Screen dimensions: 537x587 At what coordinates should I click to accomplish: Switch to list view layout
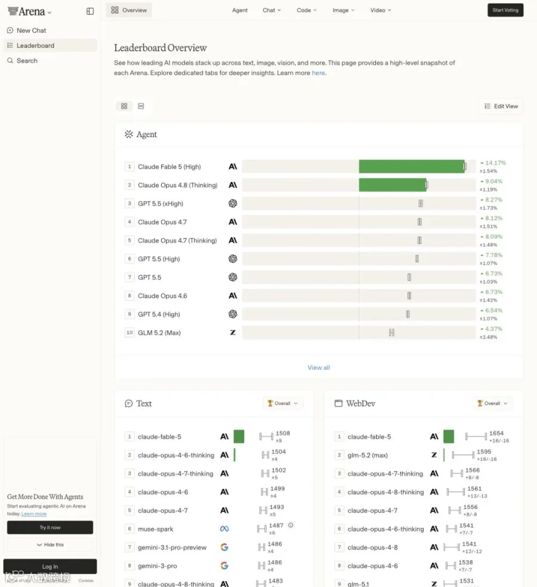(x=141, y=106)
